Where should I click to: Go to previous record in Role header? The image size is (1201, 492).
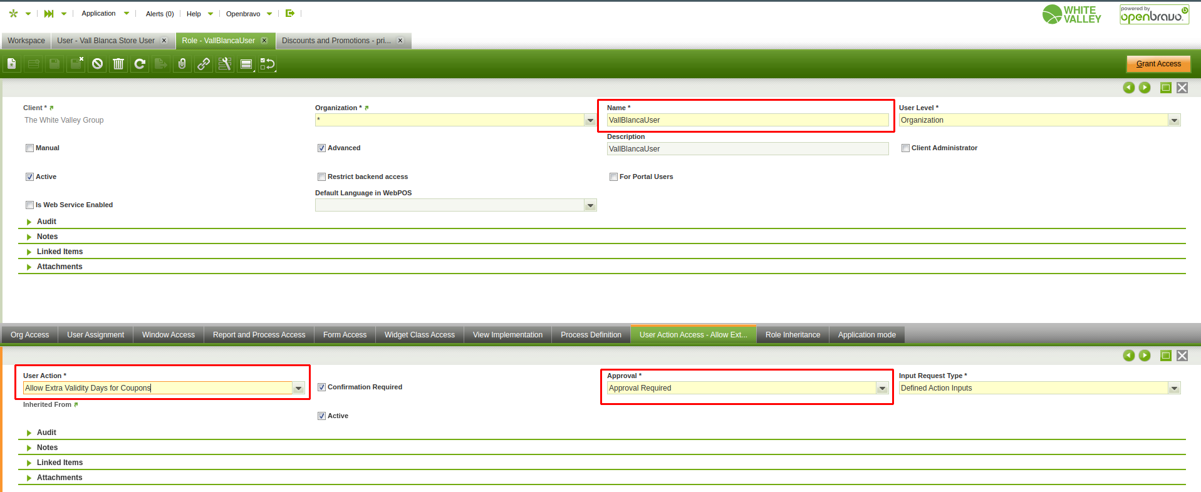pos(1129,88)
